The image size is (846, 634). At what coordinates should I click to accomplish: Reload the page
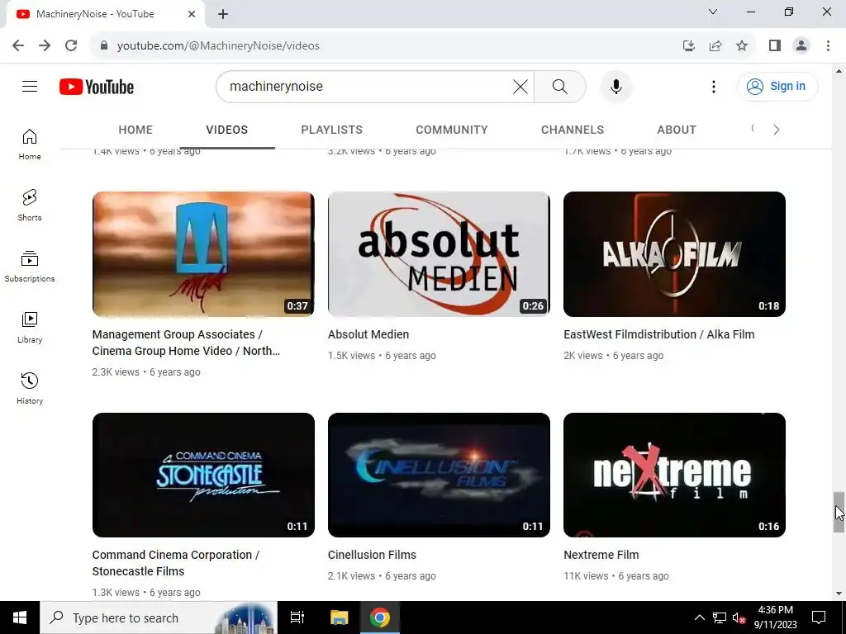click(71, 45)
